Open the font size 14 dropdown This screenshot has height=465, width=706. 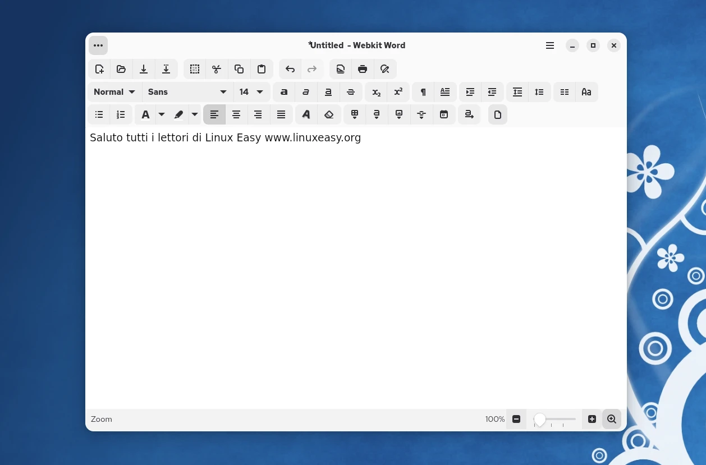coord(251,92)
